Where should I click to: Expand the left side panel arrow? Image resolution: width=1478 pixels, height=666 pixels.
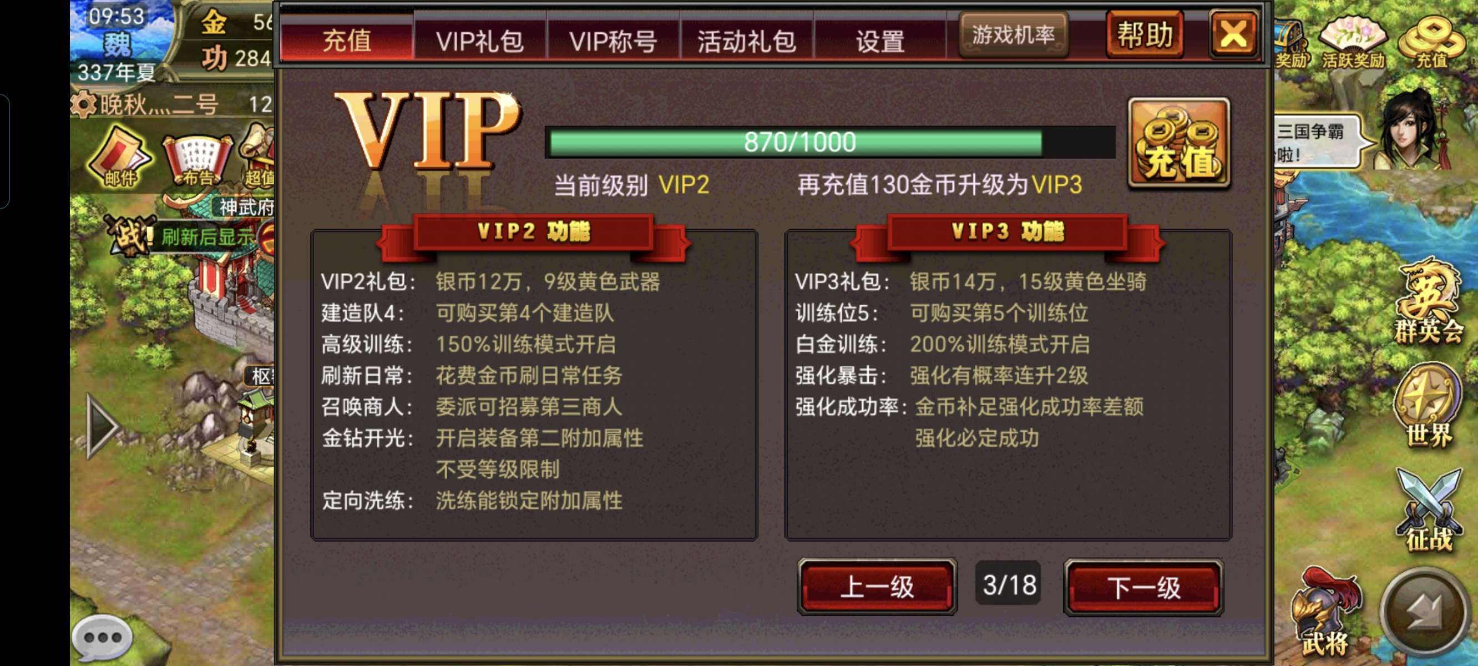click(x=102, y=426)
